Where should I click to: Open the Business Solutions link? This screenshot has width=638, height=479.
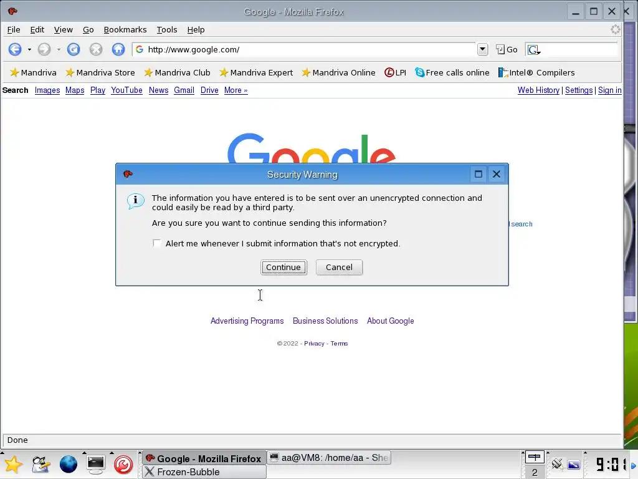coord(325,321)
